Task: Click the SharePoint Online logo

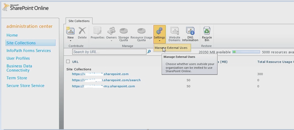Action: coord(26,7)
